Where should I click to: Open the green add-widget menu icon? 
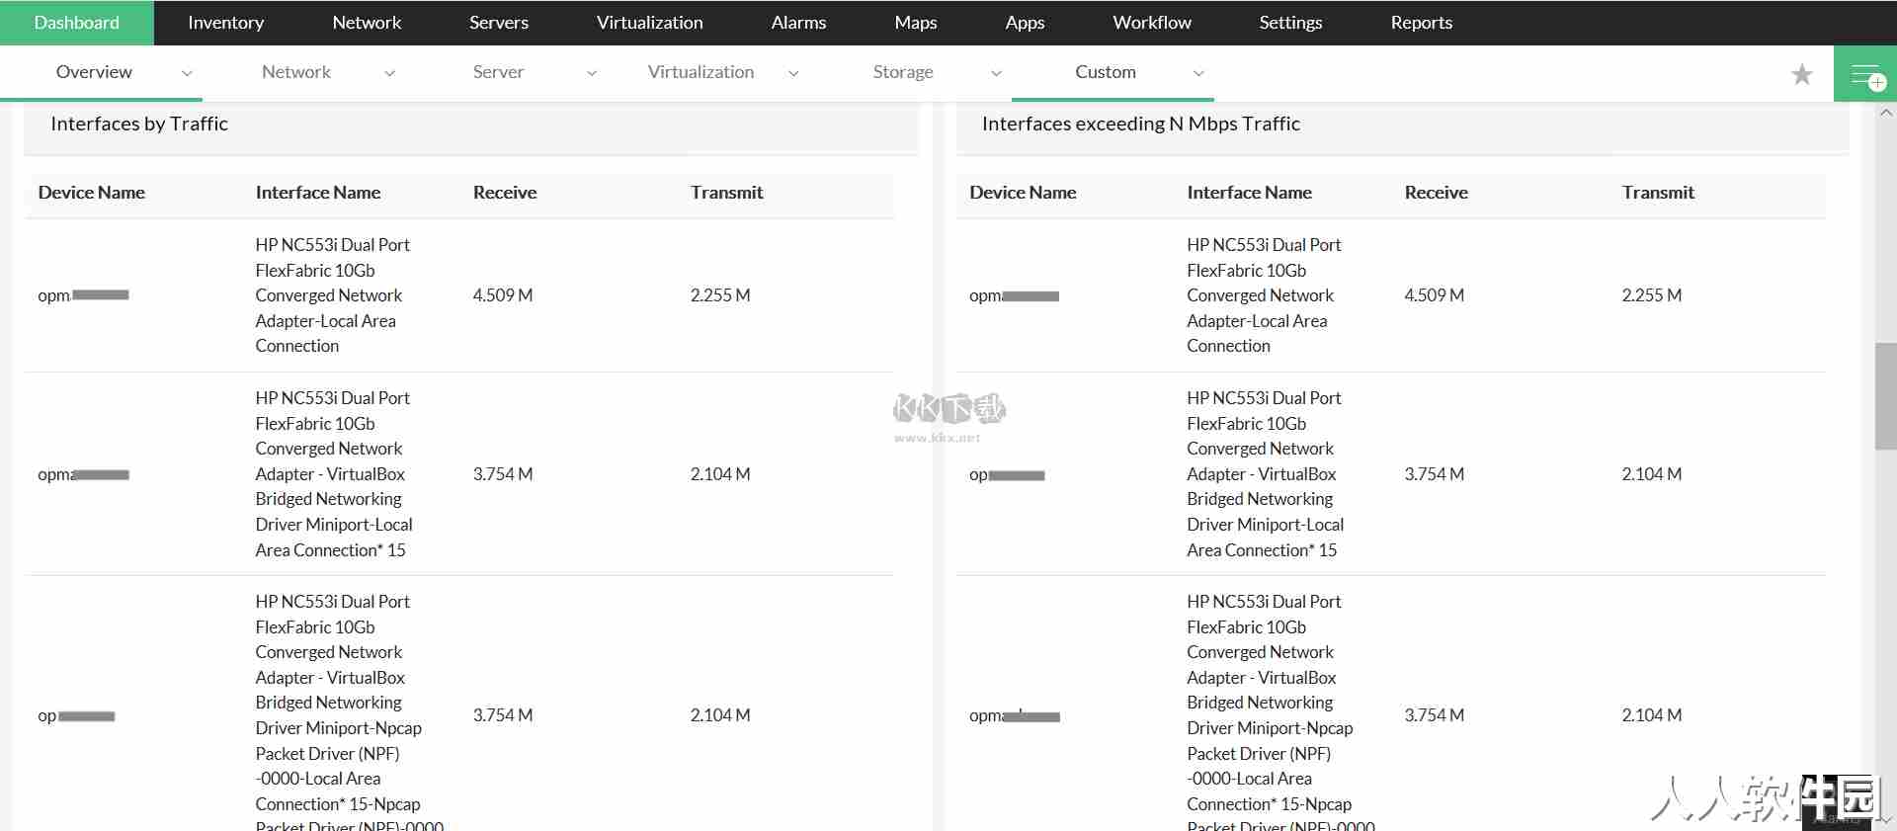point(1865,74)
